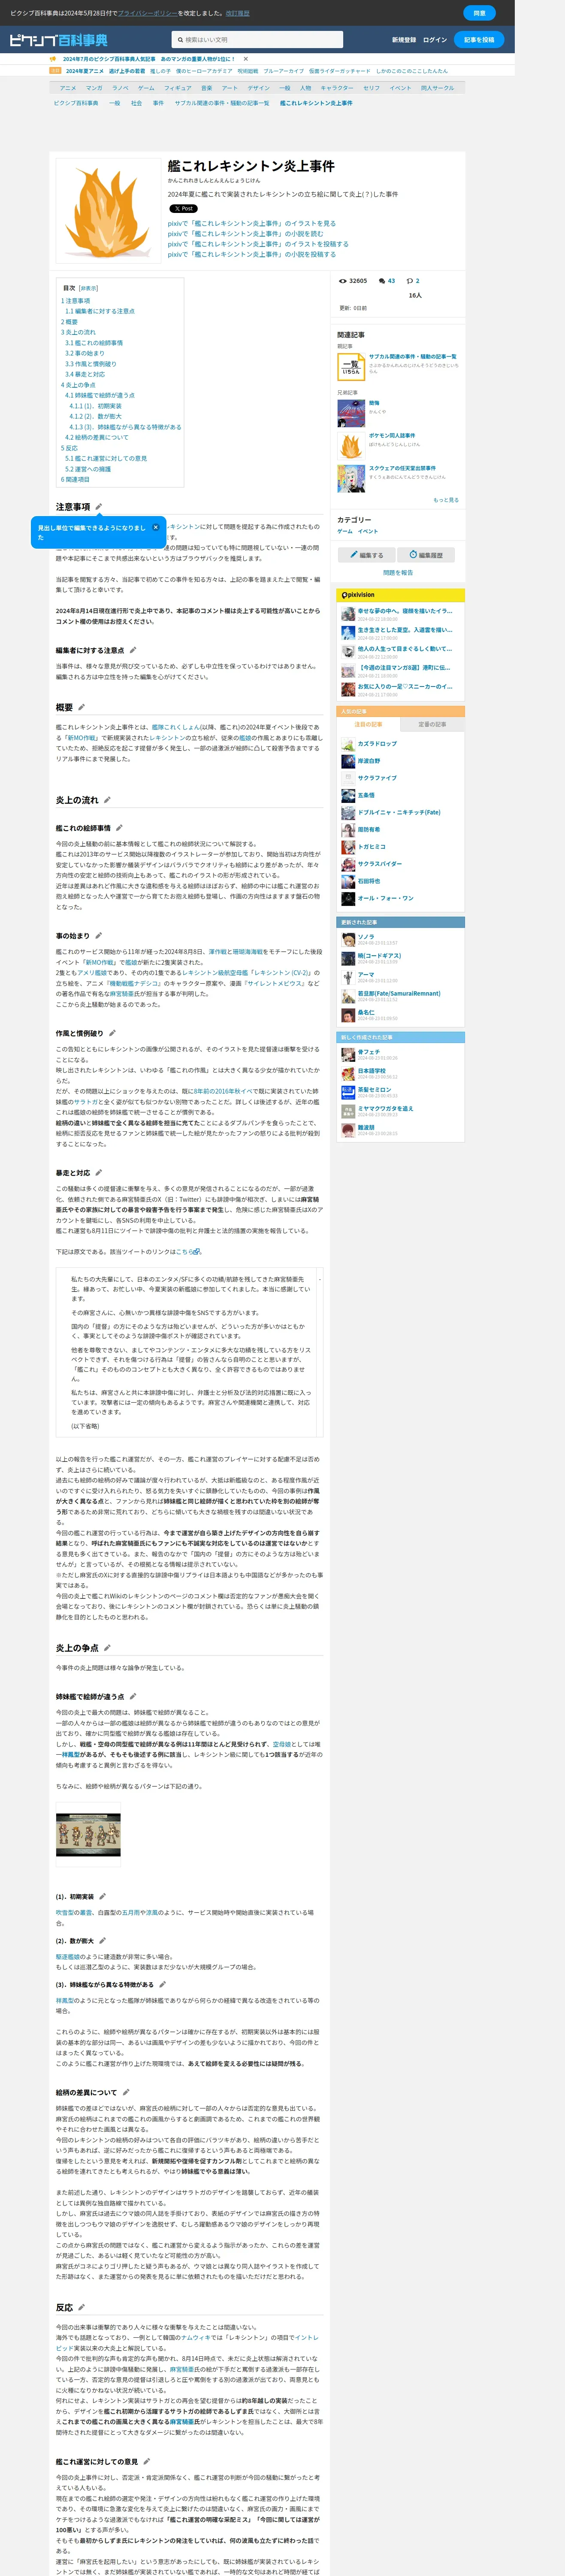565x2576 pixels.
Task: Click the blue 同意 consent button
Action: coord(479,13)
